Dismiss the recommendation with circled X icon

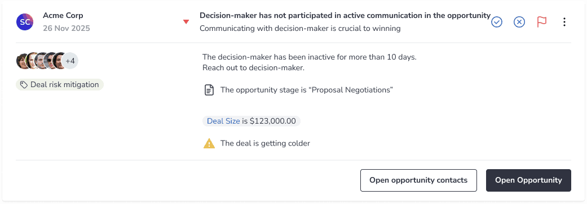tap(519, 22)
